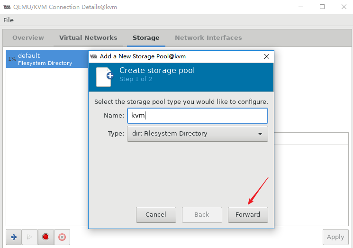Click the 'Create storage pool' heading
Viewport: 353px width, 248px height.
coord(157,71)
